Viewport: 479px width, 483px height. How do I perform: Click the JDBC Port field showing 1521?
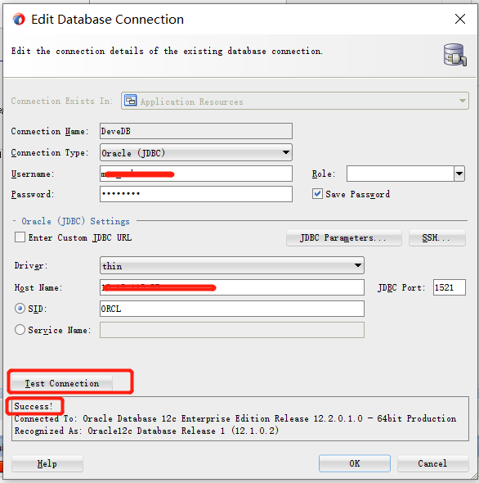point(449,287)
